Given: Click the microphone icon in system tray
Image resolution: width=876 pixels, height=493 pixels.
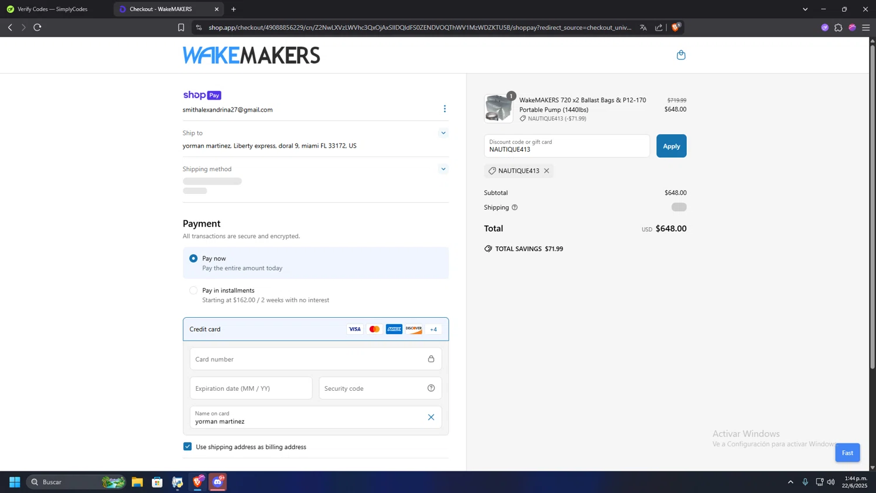Looking at the screenshot, I should [x=805, y=482].
